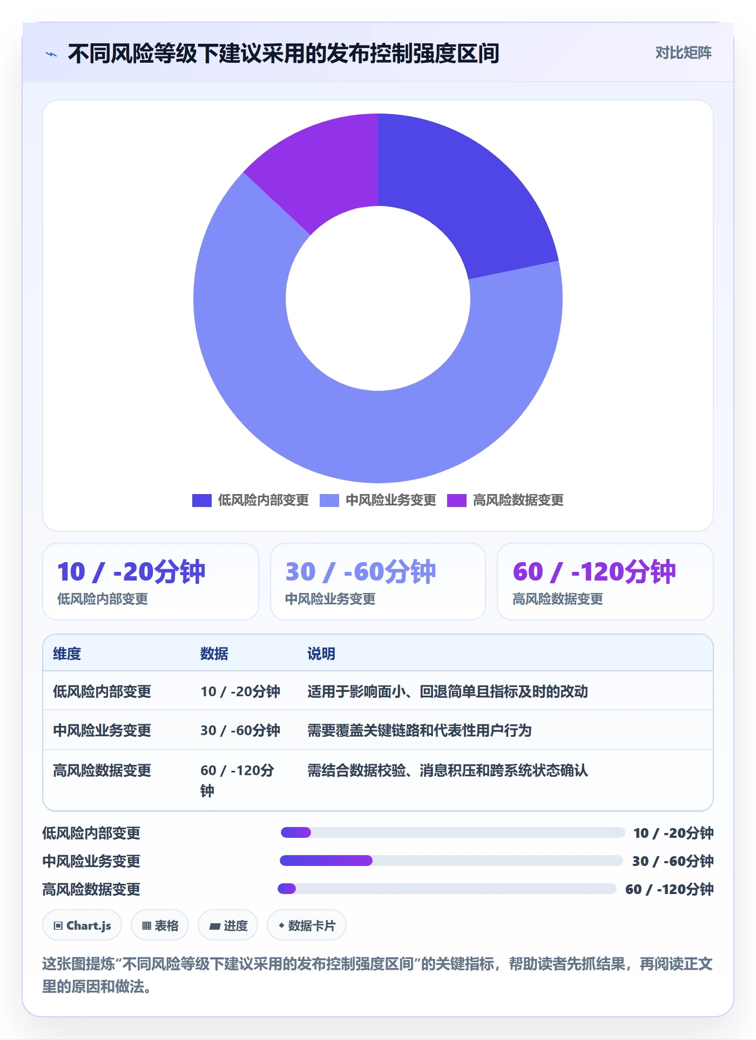Image resolution: width=756 pixels, height=1040 pixels.
Task: Click the 维度 table column header
Action: click(x=67, y=654)
